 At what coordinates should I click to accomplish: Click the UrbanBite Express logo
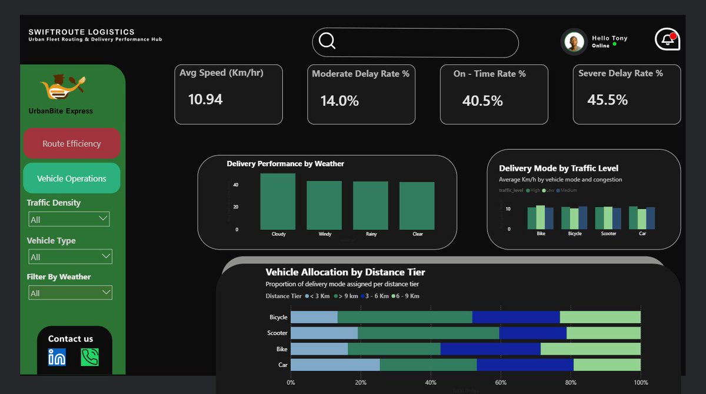(x=64, y=87)
